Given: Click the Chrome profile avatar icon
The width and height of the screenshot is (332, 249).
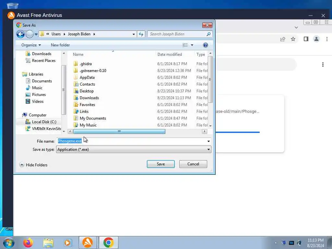Looking at the screenshot, I should pos(316,39).
